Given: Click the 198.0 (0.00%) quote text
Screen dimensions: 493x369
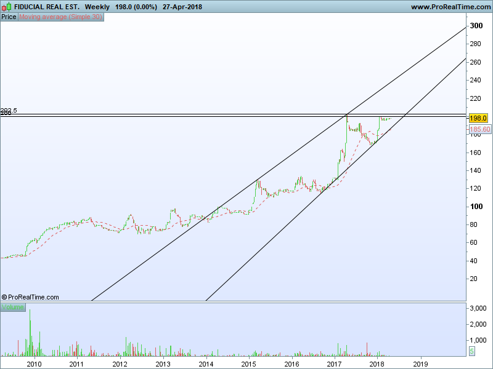Looking at the screenshot, I should click(136, 7).
